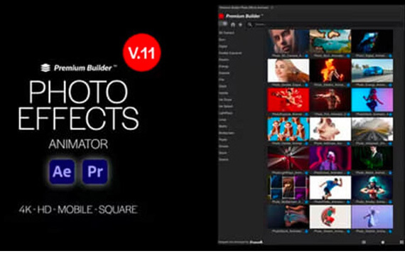Viewport: 405px width, 256px height.
Task: Click the After Effects Ae icon
Action: 62,171
